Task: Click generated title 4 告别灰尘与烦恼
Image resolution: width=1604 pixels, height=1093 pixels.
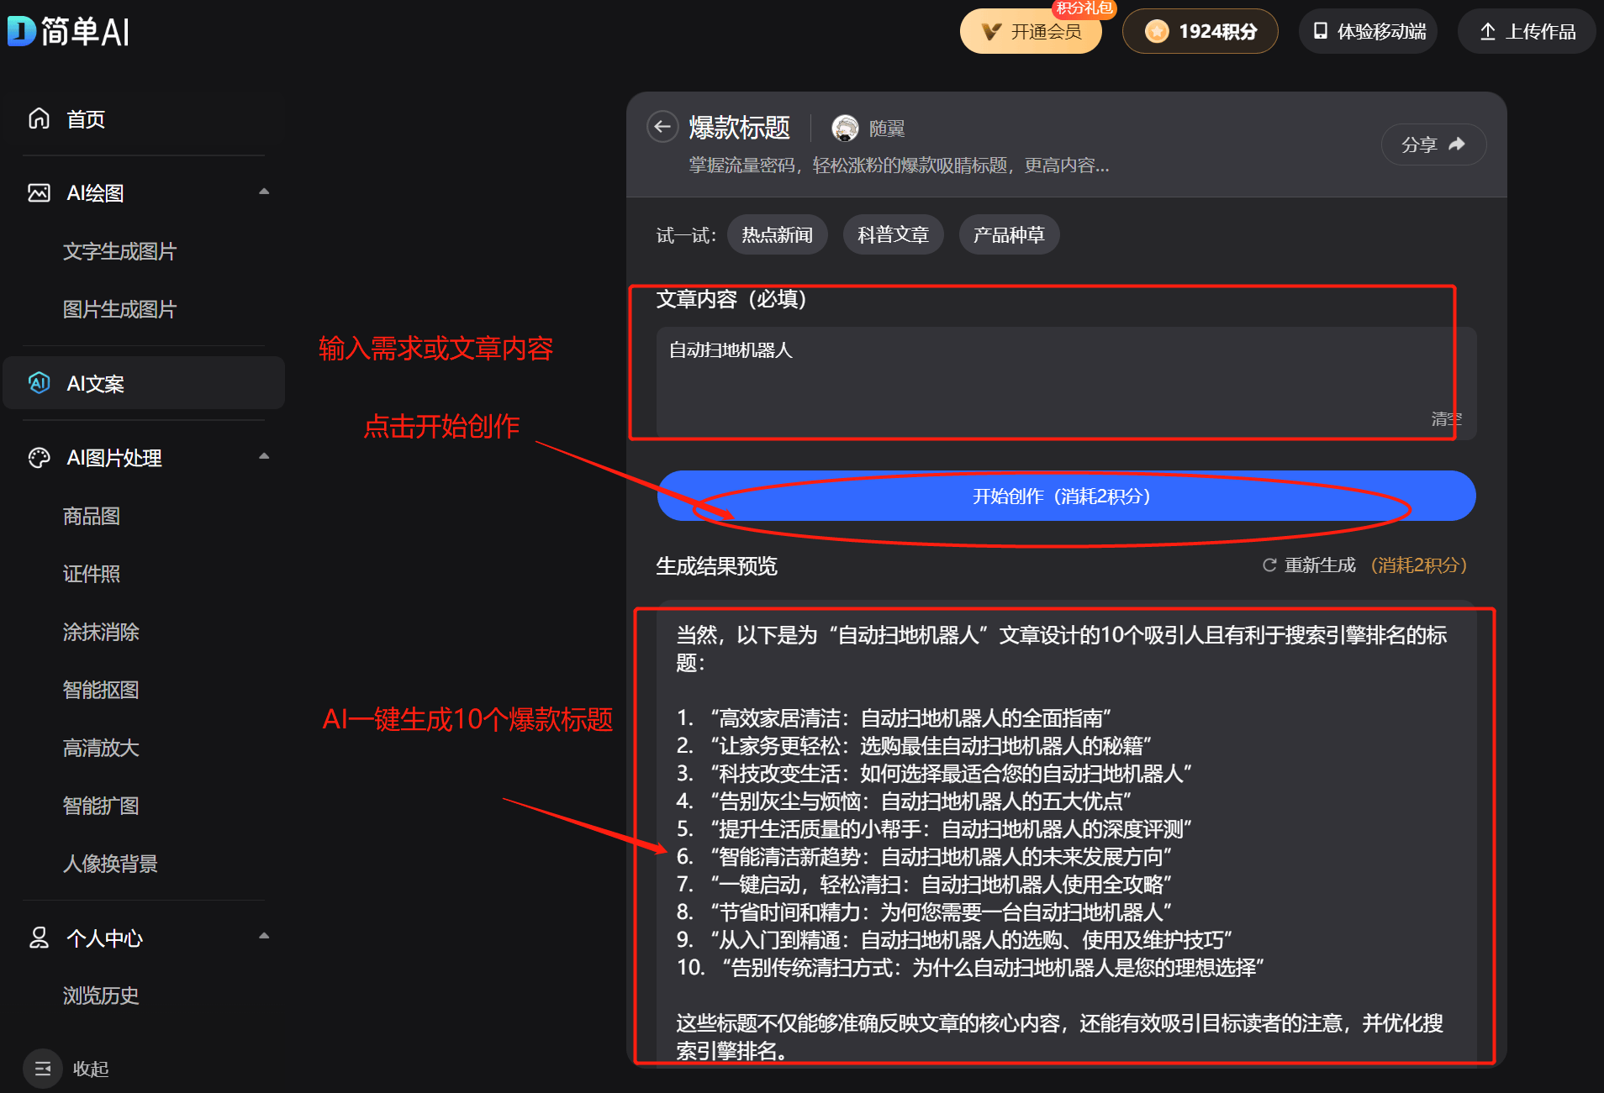Action: [x=905, y=801]
